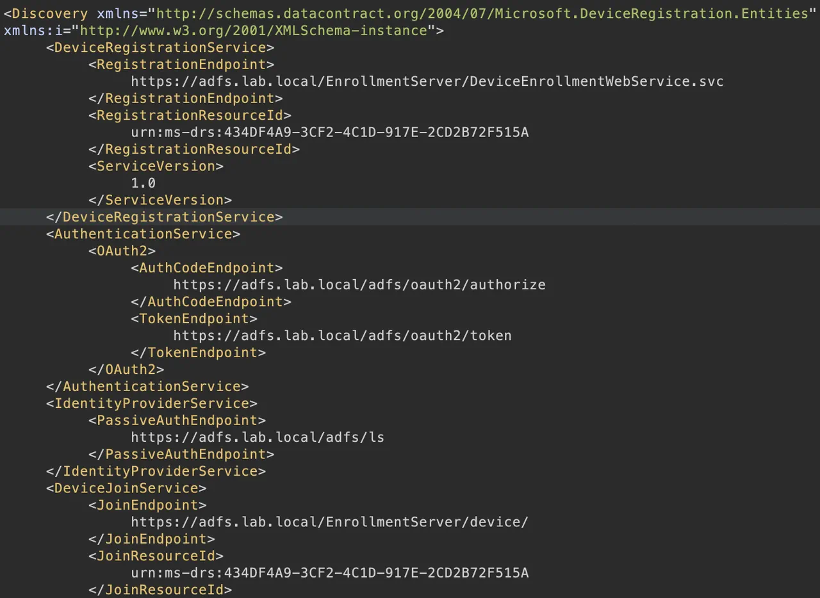Click the opening Discovery root tag
820x598 pixels.
pyautogui.click(x=45, y=13)
